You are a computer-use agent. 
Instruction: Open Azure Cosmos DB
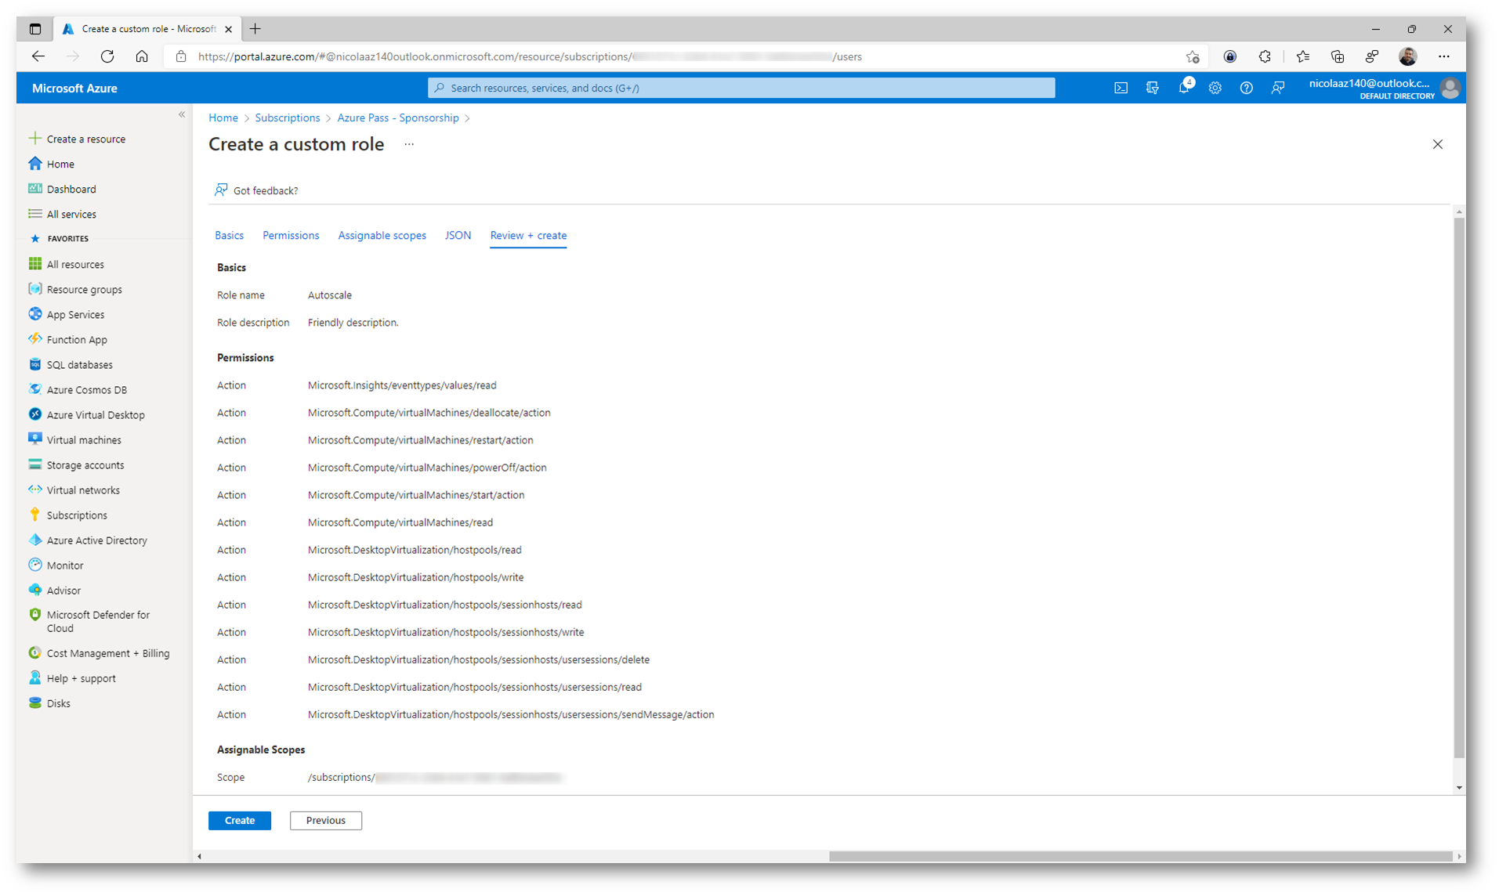[86, 389]
